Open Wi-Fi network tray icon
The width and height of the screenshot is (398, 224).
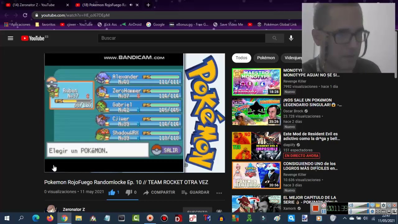pos(373,218)
